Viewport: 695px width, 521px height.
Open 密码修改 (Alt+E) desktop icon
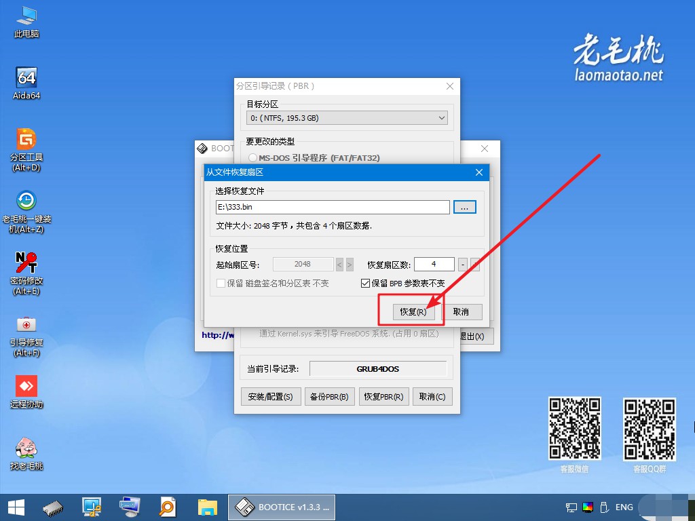click(x=26, y=273)
